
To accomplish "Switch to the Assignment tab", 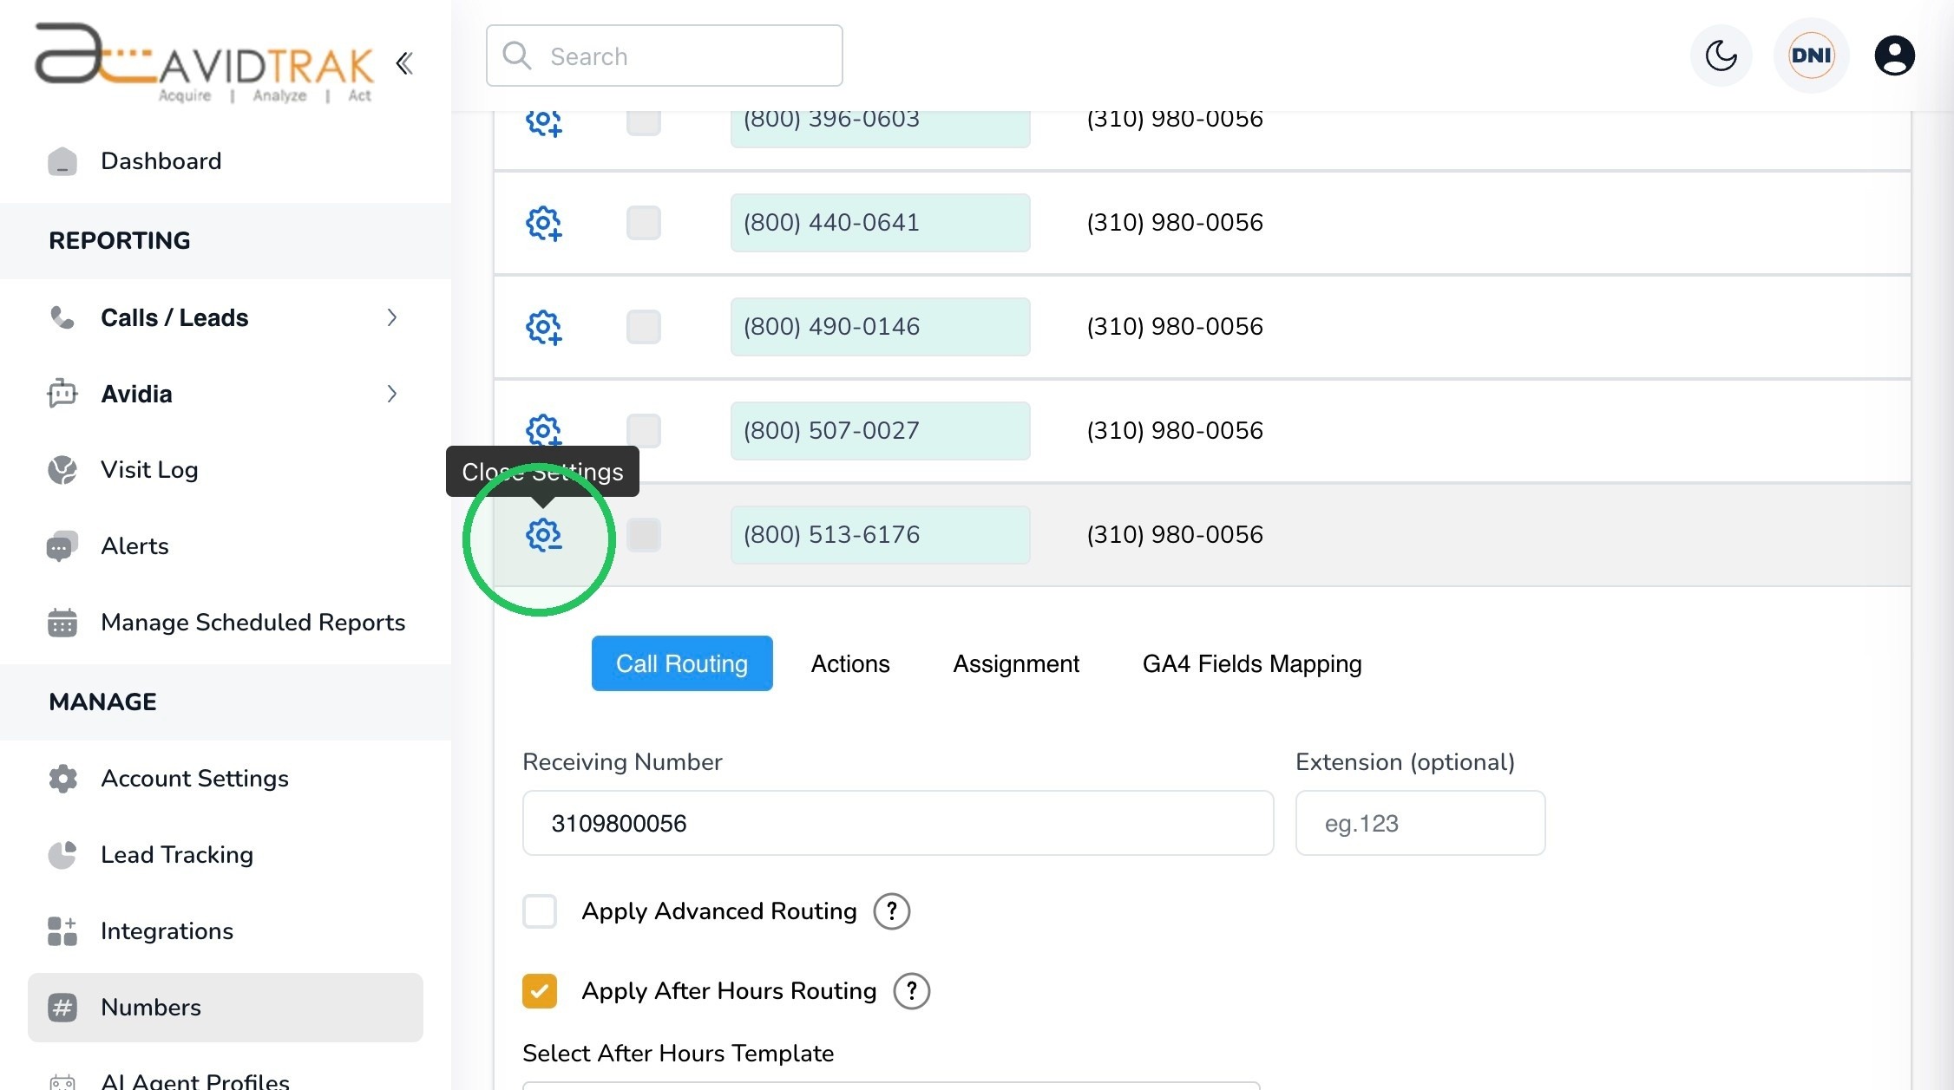I will click(x=1016, y=663).
